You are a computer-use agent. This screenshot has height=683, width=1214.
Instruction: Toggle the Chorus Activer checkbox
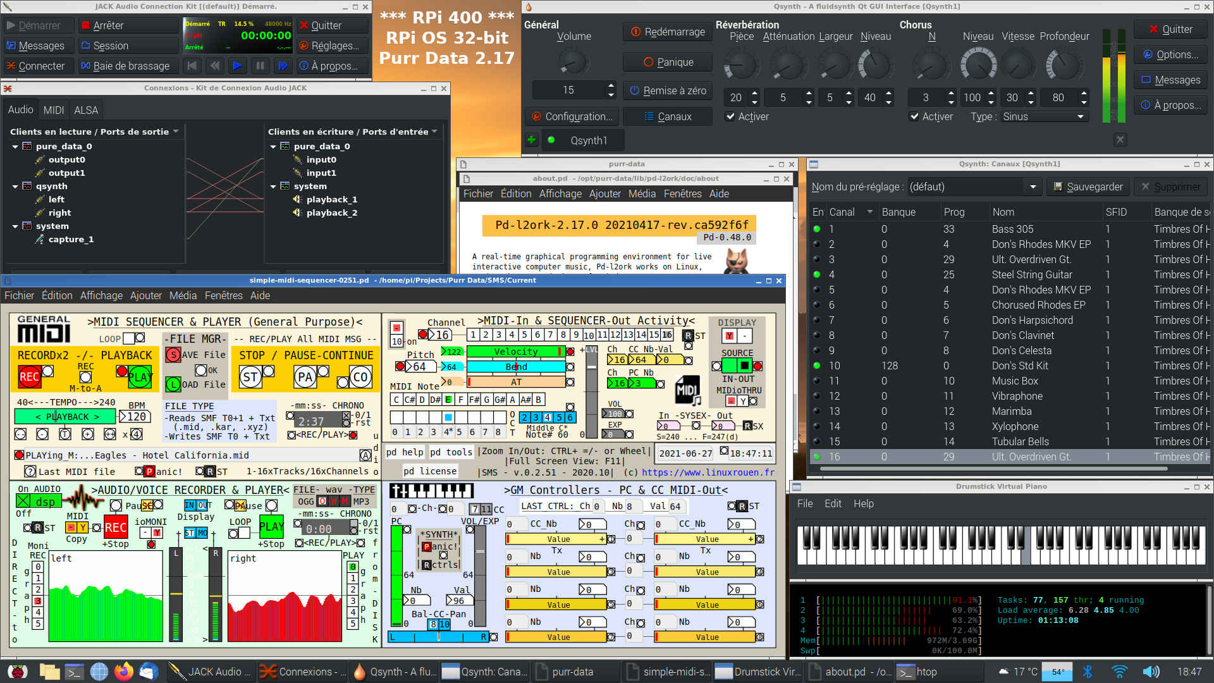click(914, 116)
